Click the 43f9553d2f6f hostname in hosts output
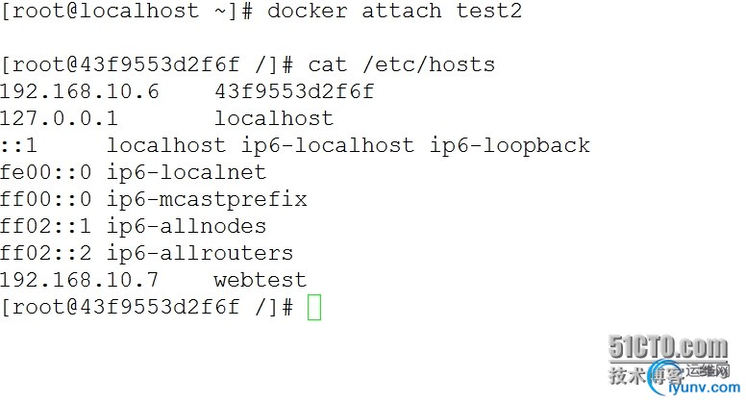The width and height of the screenshot is (746, 403). (x=294, y=91)
